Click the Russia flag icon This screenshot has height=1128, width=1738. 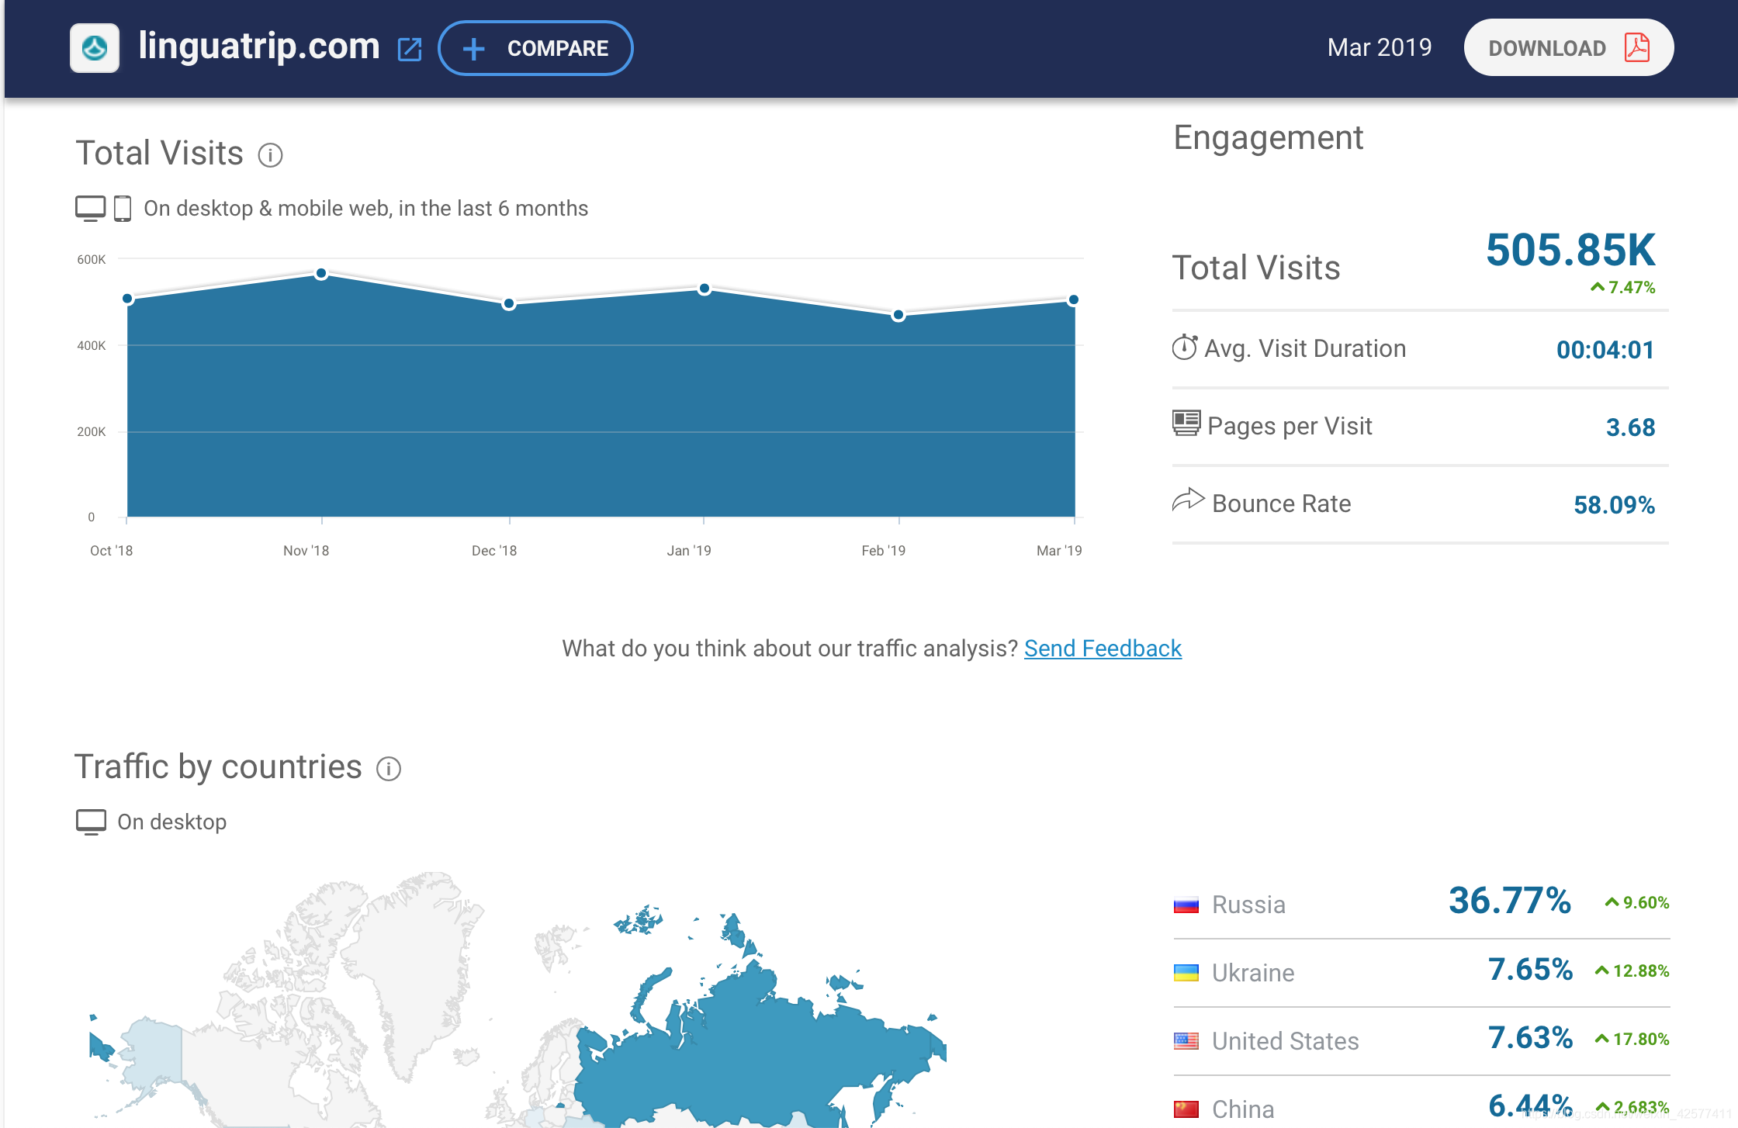(x=1186, y=905)
